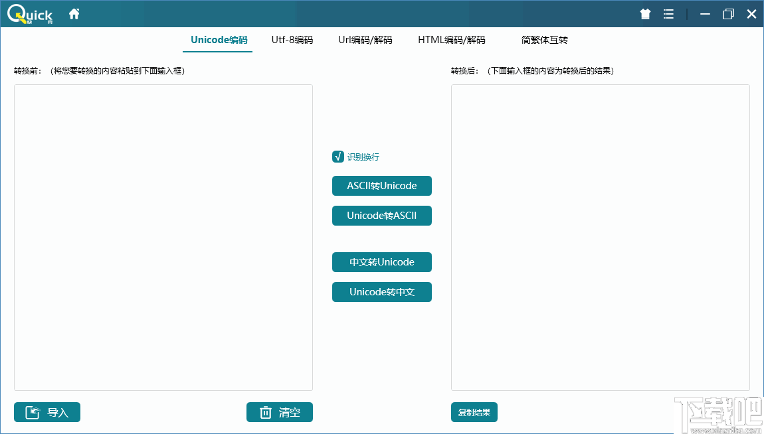Open the main menu list icon
The image size is (764, 434).
point(668,14)
